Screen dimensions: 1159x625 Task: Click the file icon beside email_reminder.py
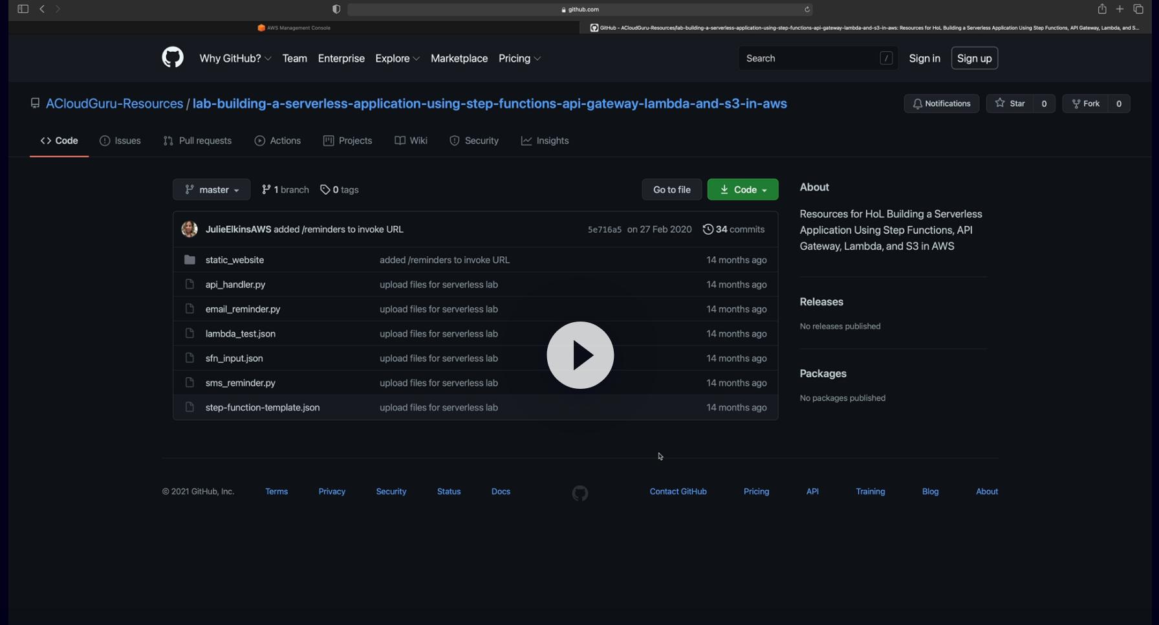[x=190, y=309]
